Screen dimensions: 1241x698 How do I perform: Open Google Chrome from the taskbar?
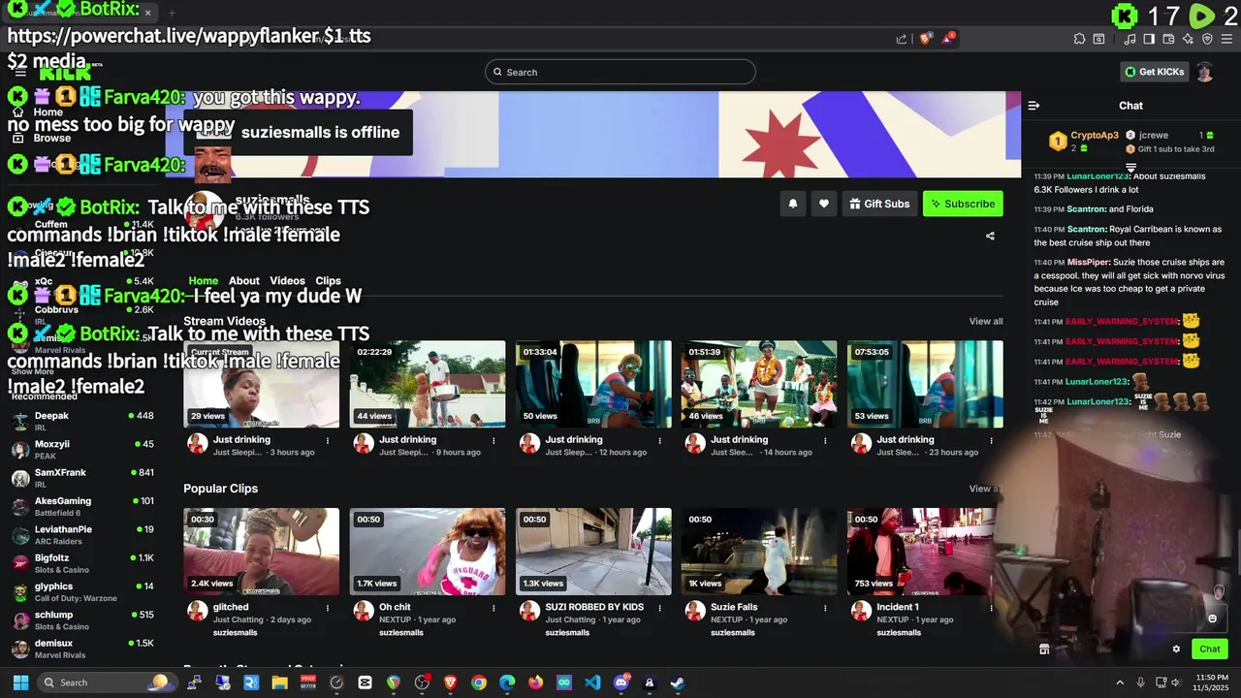tap(479, 682)
